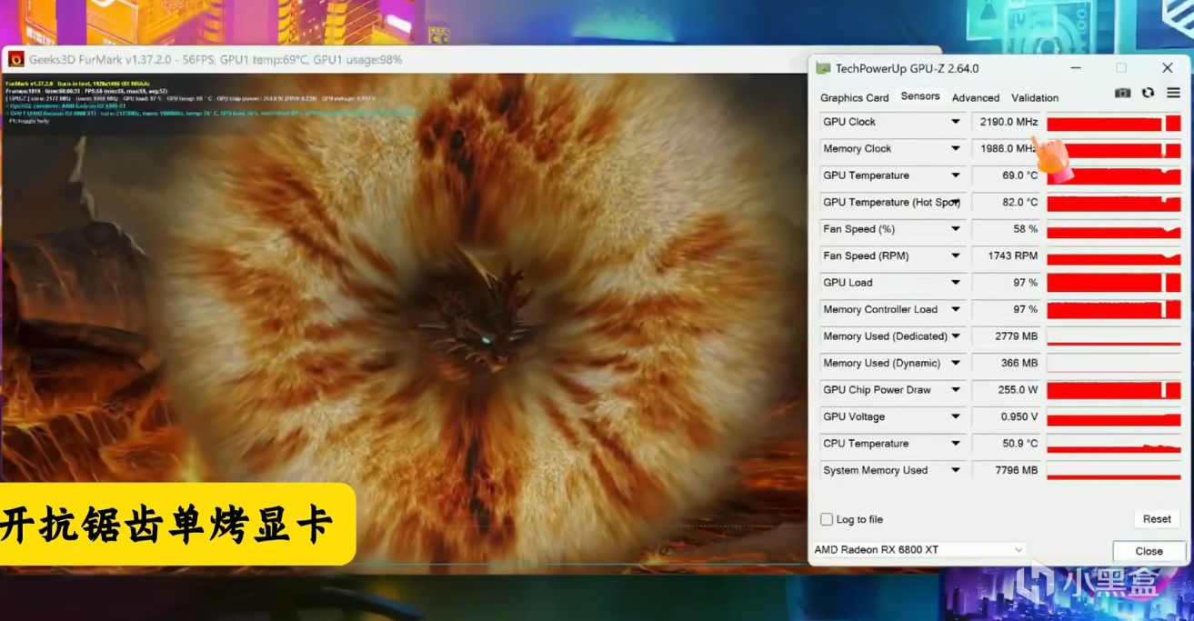
Task: Open the Memory Used (Dedicated) dropdown
Action: (956, 336)
